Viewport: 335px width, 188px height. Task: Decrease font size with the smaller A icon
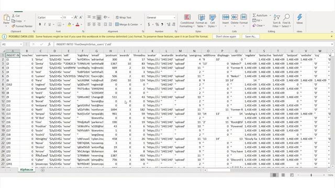(x=81, y=17)
